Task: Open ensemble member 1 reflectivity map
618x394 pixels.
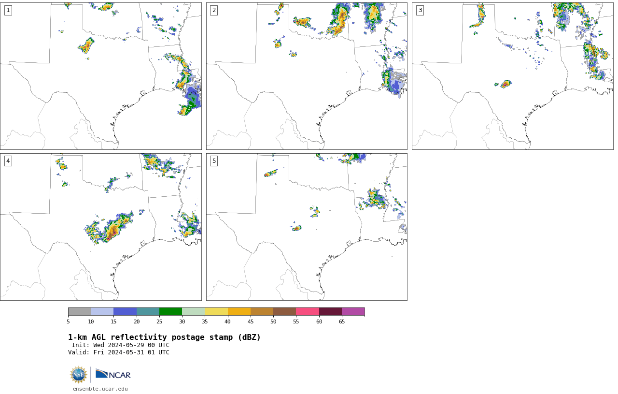Action: point(101,76)
